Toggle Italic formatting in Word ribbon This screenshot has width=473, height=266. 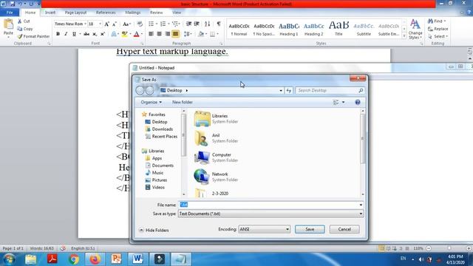66,34
